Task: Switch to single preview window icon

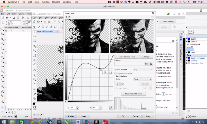Action: pyautogui.click(x=70, y=17)
